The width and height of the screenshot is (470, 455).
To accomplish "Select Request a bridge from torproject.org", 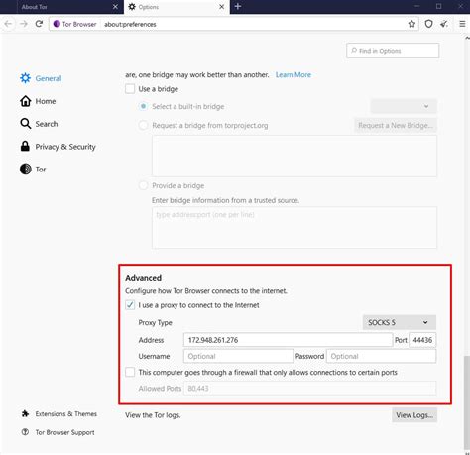I will pos(143,125).
